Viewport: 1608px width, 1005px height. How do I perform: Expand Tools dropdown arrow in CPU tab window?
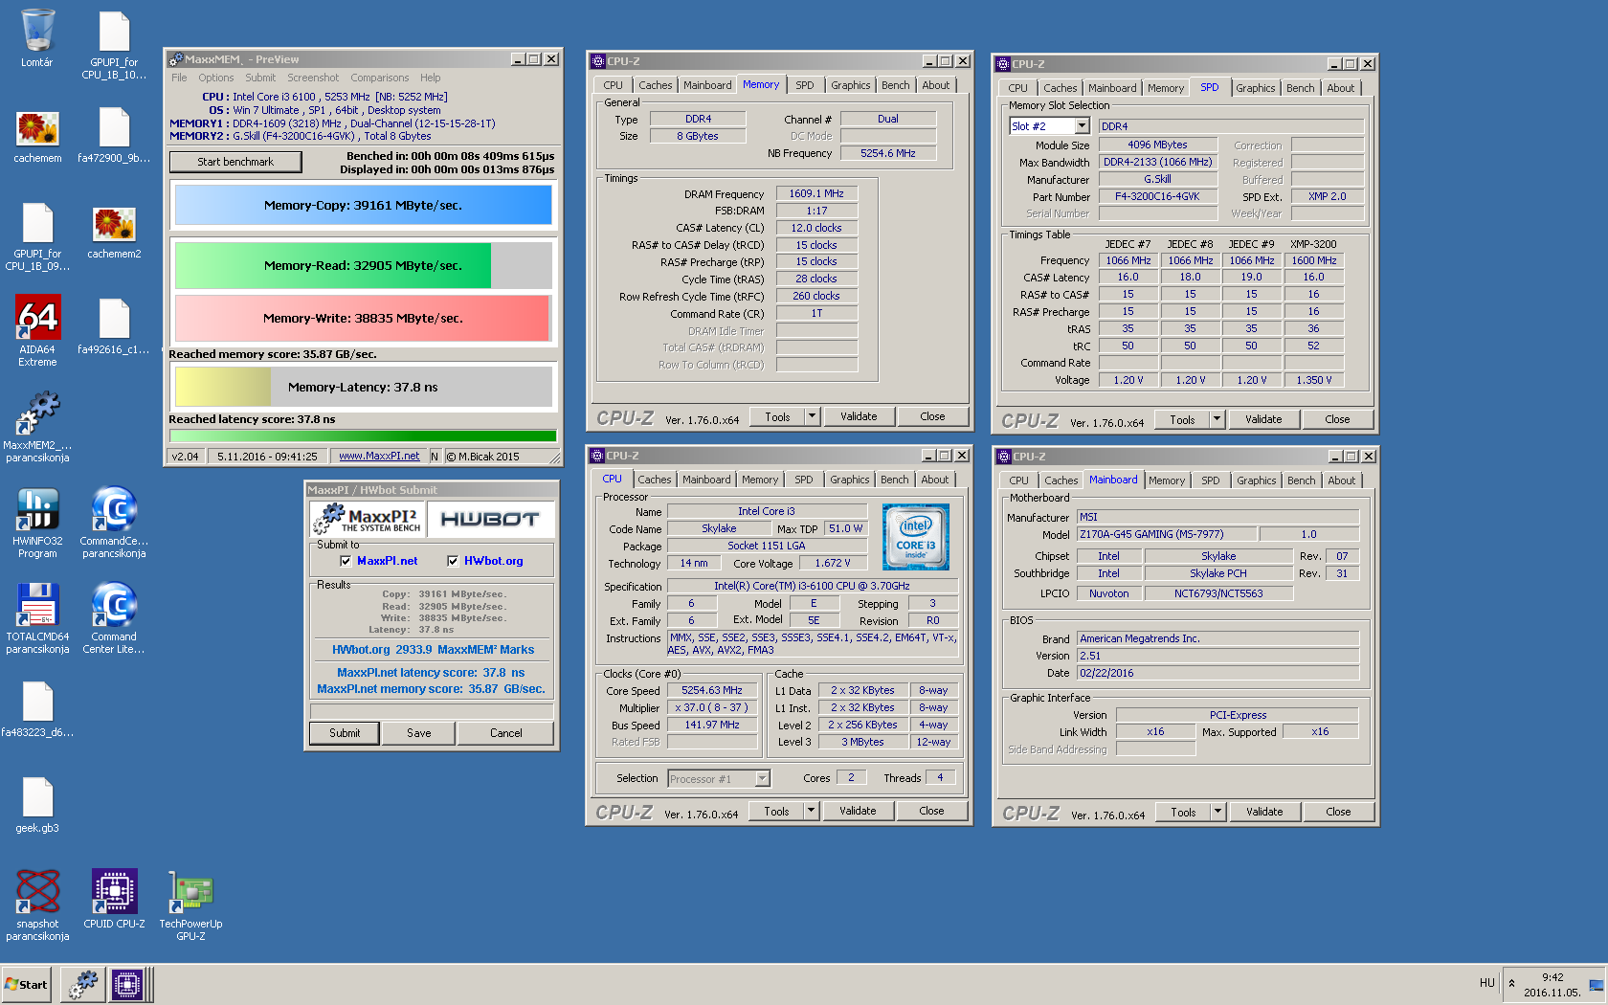pyautogui.click(x=811, y=811)
